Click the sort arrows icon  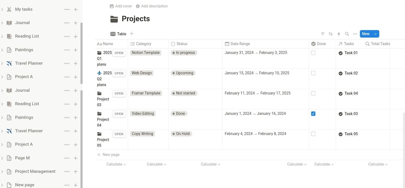[331, 34]
